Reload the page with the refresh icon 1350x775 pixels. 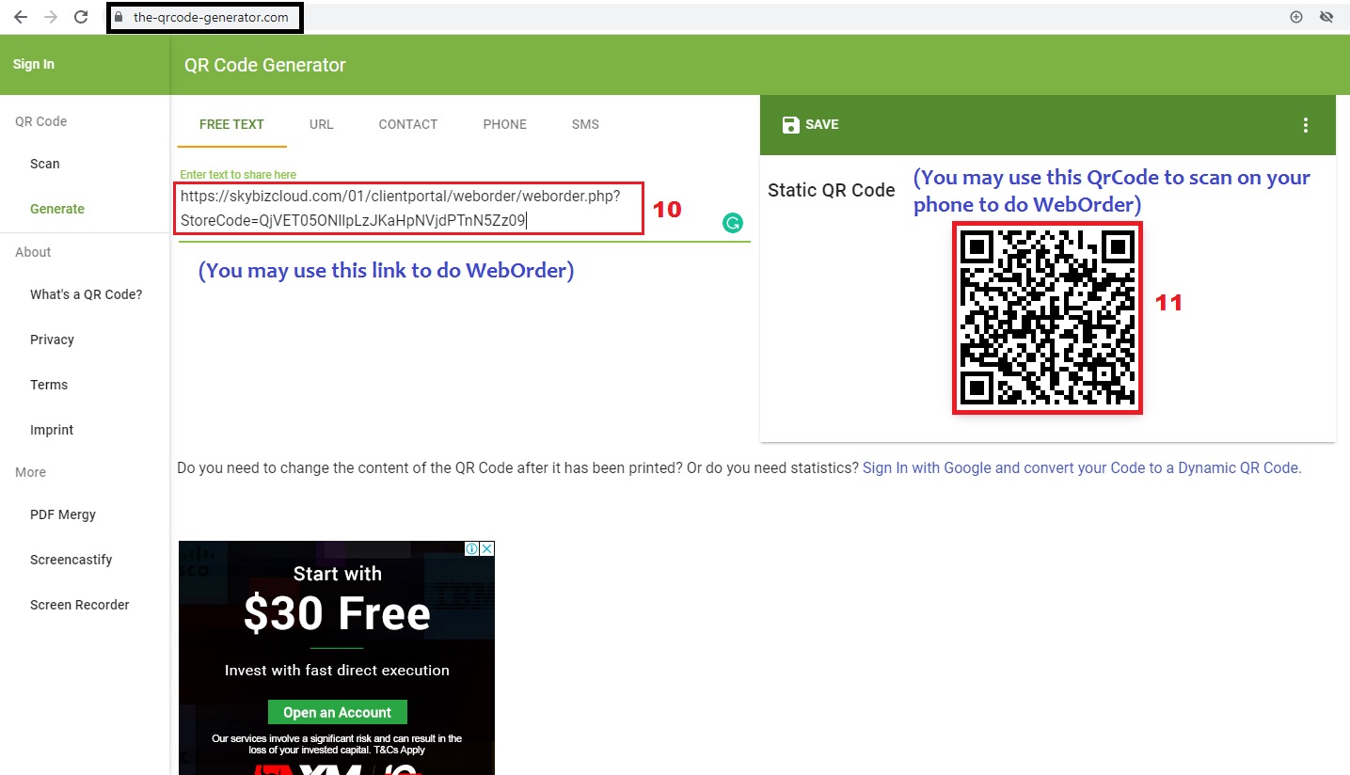point(81,17)
